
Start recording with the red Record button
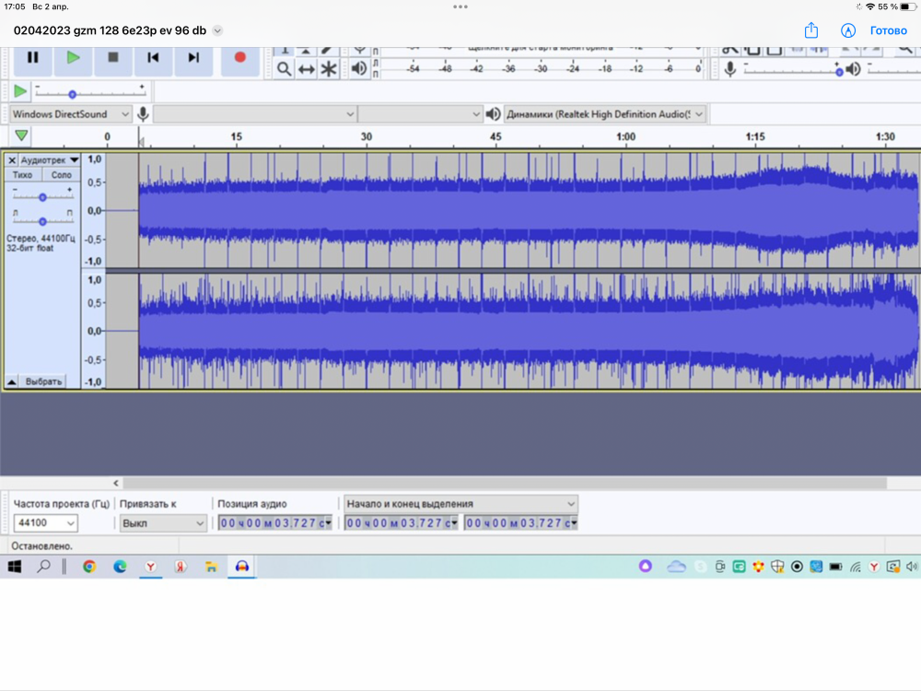click(x=239, y=57)
